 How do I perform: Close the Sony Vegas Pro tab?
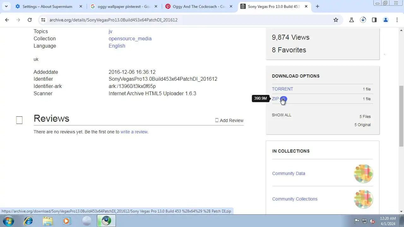(306, 6)
